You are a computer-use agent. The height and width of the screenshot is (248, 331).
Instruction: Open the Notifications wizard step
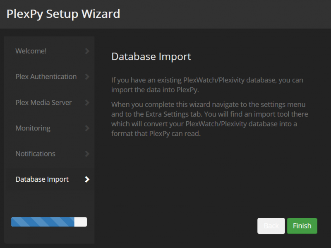click(x=35, y=154)
